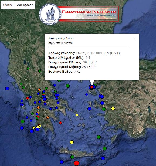Screen dimensions: 156x166
Task: Select the blue marker west of Lesvos island
Action: pos(87,94)
